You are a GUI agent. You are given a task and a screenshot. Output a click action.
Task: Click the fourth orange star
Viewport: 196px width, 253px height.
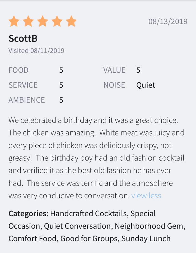(57, 21)
